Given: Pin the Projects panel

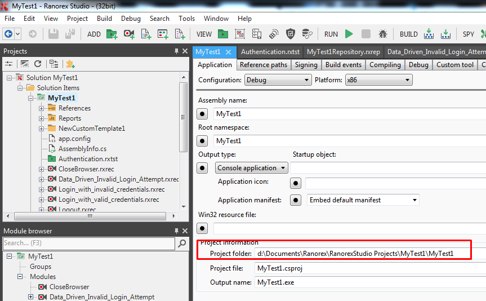Looking at the screenshot, I should pyautogui.click(x=176, y=51).
